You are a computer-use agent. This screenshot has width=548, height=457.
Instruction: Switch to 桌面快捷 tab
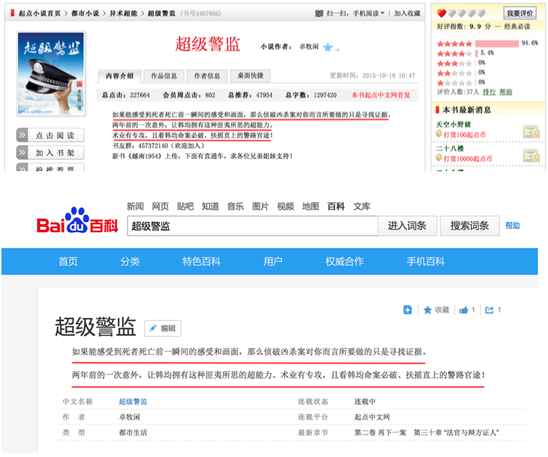tap(250, 75)
